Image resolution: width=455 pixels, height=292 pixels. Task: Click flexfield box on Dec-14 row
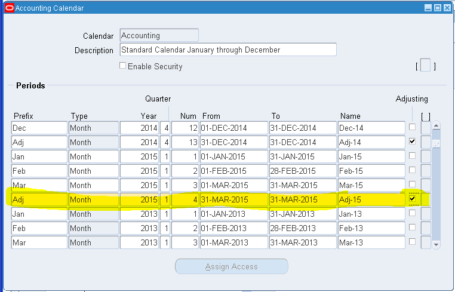coord(425,127)
